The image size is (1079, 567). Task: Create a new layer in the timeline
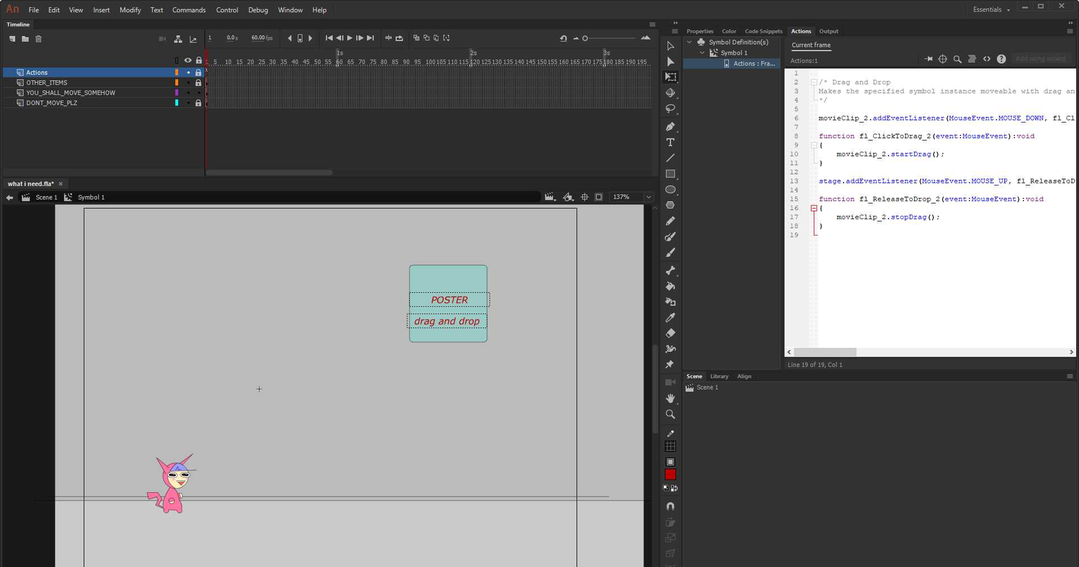(12, 39)
